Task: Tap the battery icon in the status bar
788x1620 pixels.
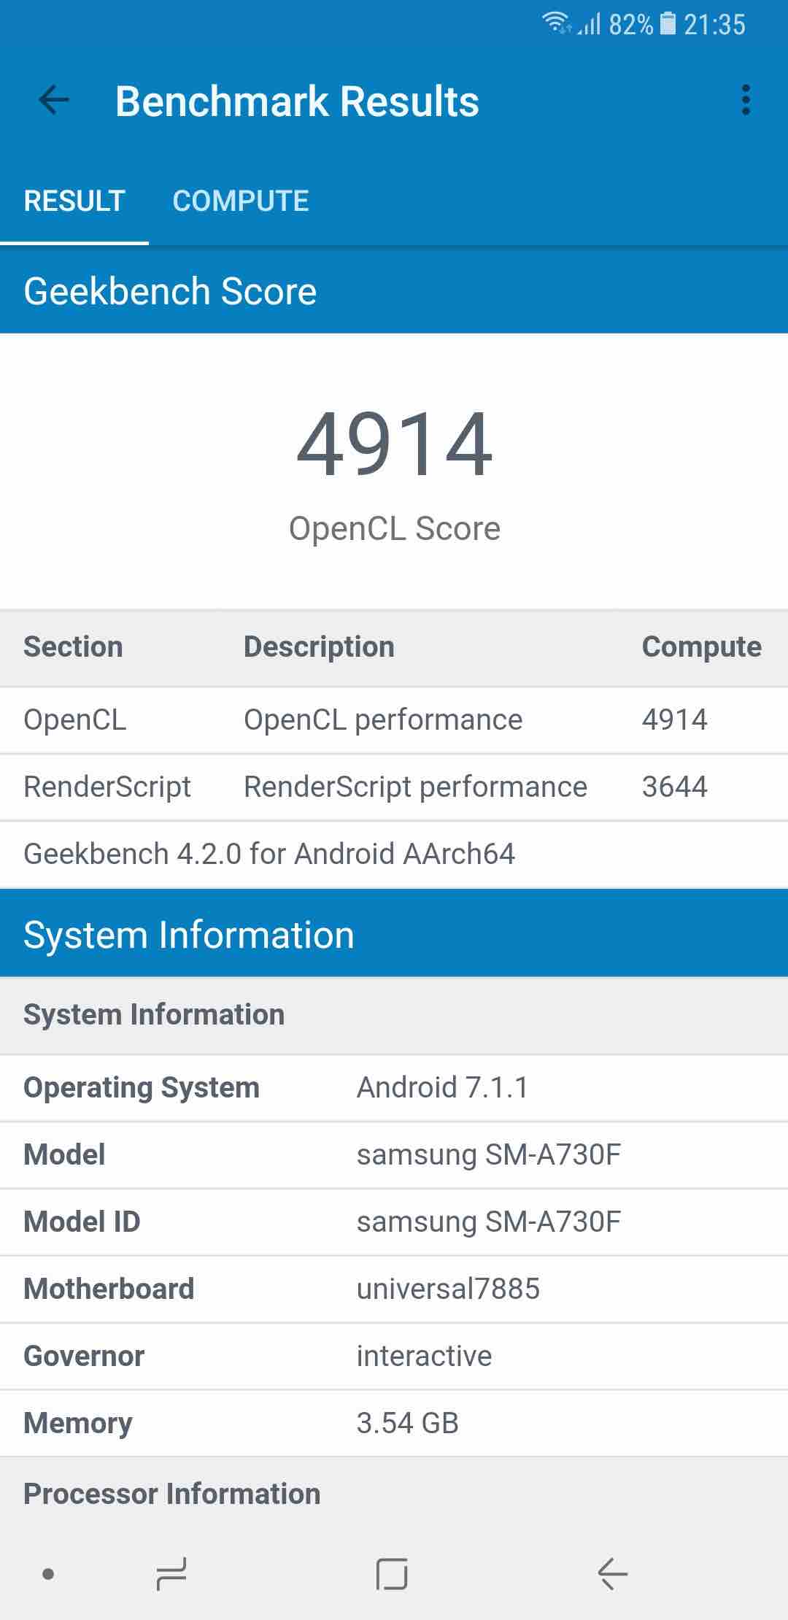Action: click(668, 24)
